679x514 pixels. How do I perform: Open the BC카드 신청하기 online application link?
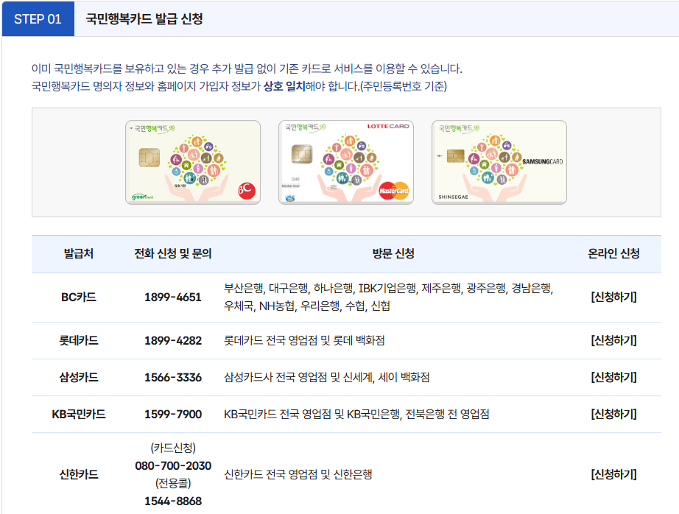(613, 297)
